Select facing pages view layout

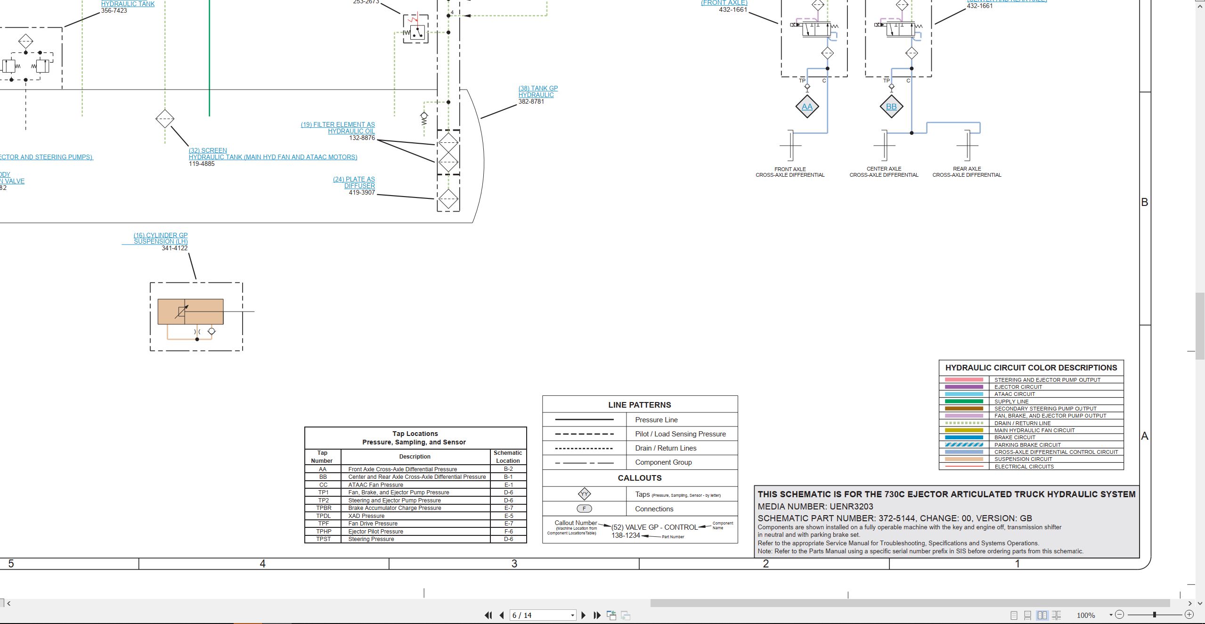pos(1042,615)
